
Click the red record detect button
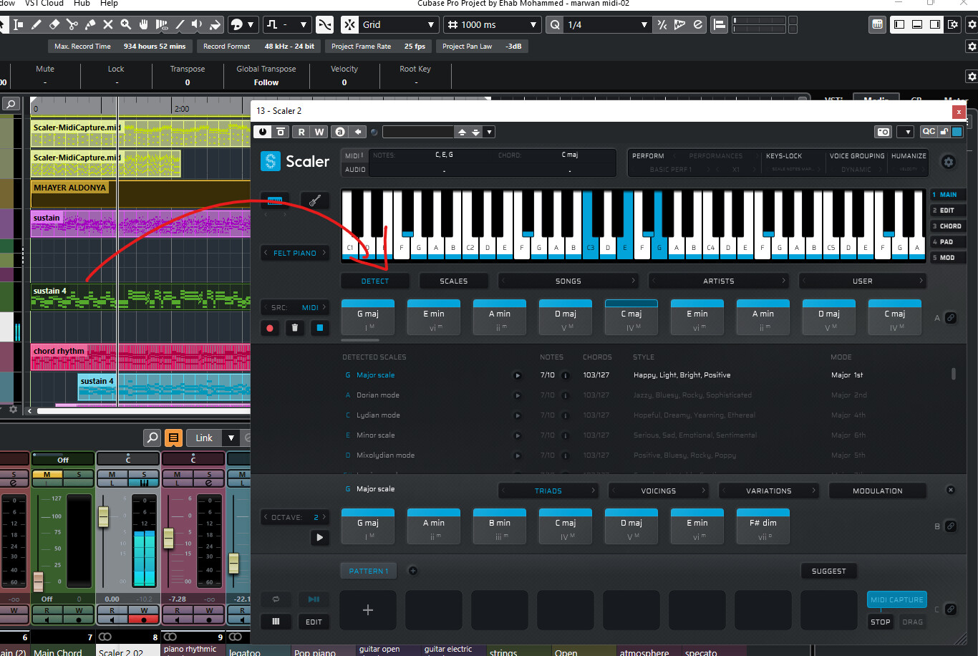tap(271, 328)
